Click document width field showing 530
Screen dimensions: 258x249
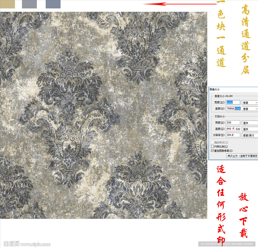(233, 123)
